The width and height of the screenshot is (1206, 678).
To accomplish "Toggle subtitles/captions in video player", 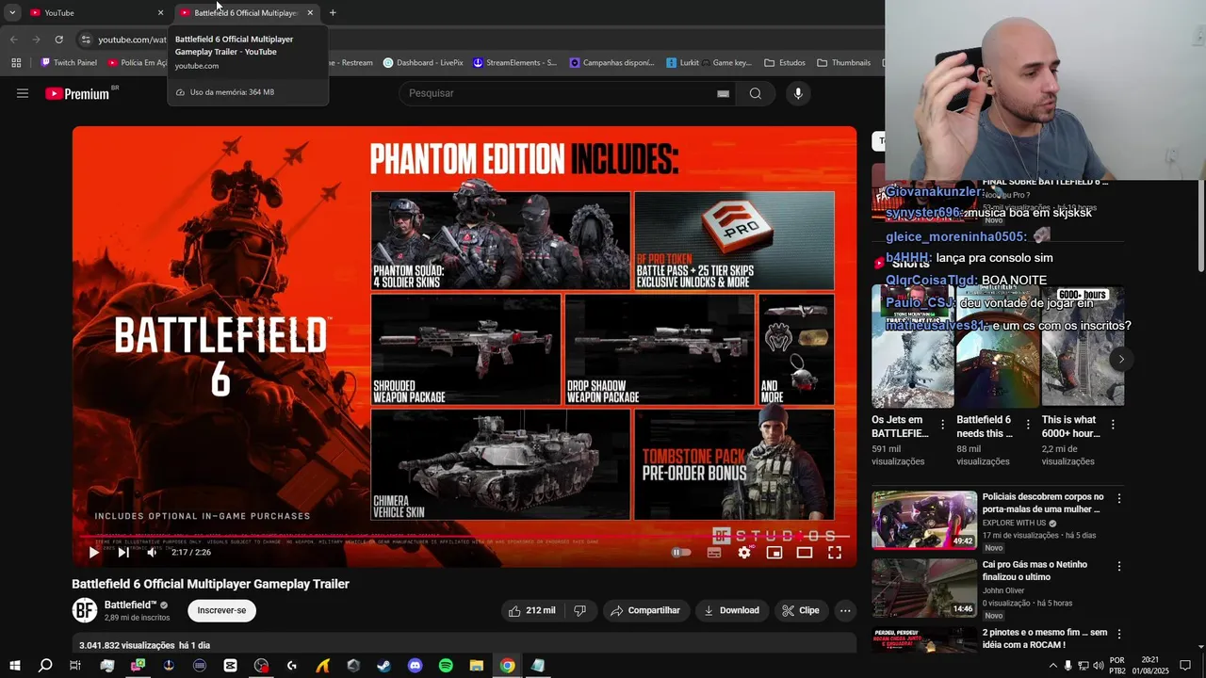I will click(714, 553).
